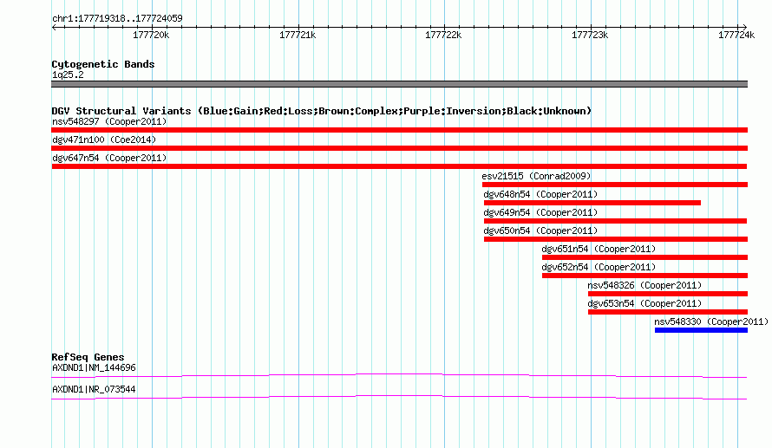The height and width of the screenshot is (448, 772).
Task: Click the DGV Structural Variants track title
Action: (x=322, y=111)
